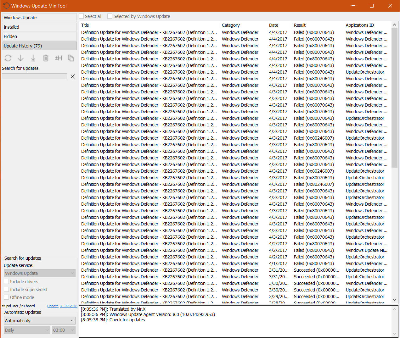
Task: Click the uninstall trash can icon
Action: pos(46,58)
